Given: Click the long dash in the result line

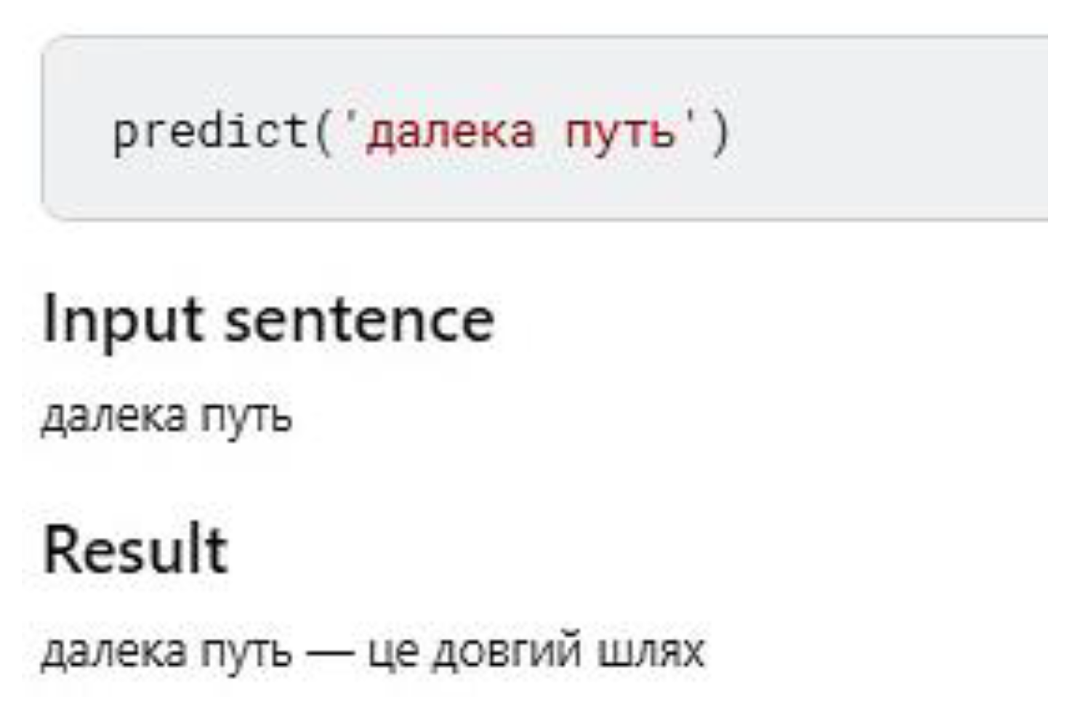Looking at the screenshot, I should (x=329, y=650).
